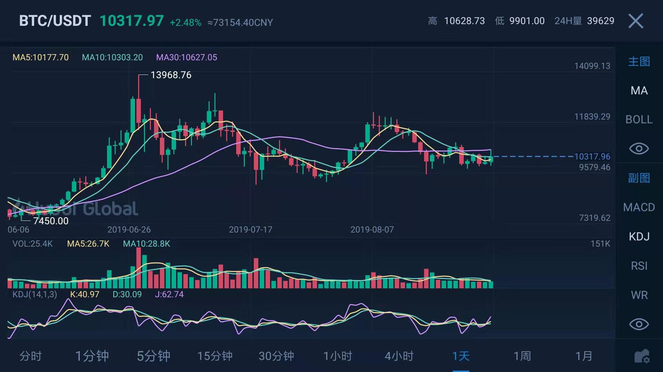Click the 13968.76 peak price marker
Screen dimensions: 663x372
(171, 75)
